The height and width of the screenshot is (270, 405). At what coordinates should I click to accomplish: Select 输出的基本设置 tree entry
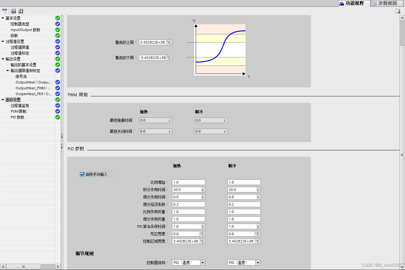click(23, 65)
